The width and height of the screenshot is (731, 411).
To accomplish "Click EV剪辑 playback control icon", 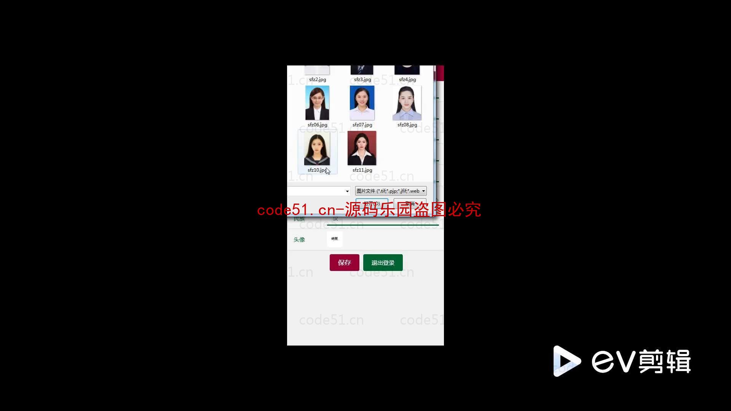I will click(566, 361).
